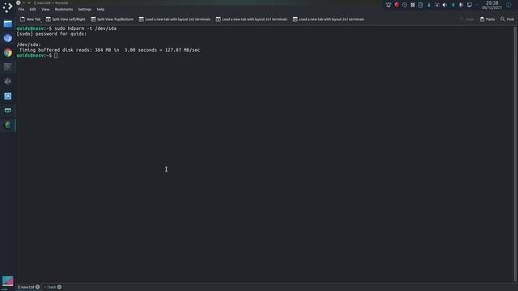Click the updates download tray icon
The height and width of the screenshot is (291, 518).
[429, 5]
